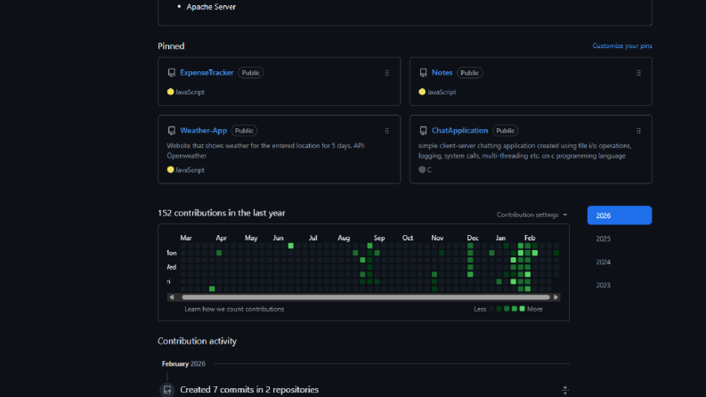
Task: Click the Apache Server list item
Action: pyautogui.click(x=211, y=7)
